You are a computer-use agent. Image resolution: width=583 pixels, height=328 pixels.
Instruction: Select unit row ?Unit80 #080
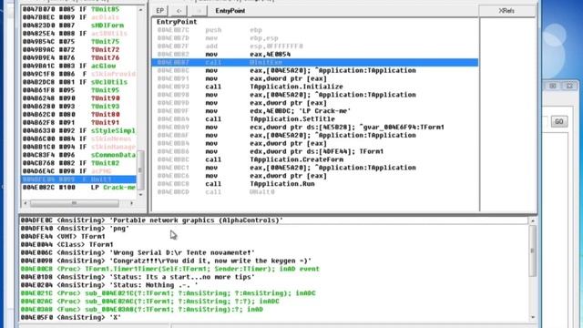pyautogui.click(x=79, y=115)
